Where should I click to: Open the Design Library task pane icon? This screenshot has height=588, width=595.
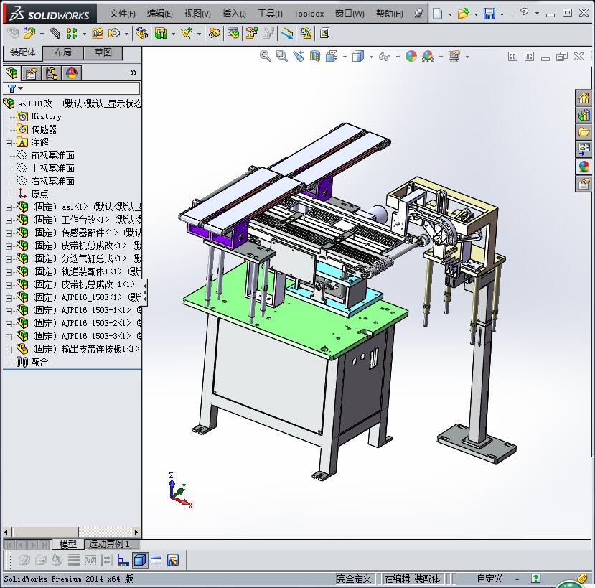tap(584, 115)
